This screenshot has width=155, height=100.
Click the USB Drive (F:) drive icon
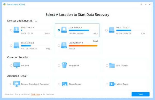(17, 30)
